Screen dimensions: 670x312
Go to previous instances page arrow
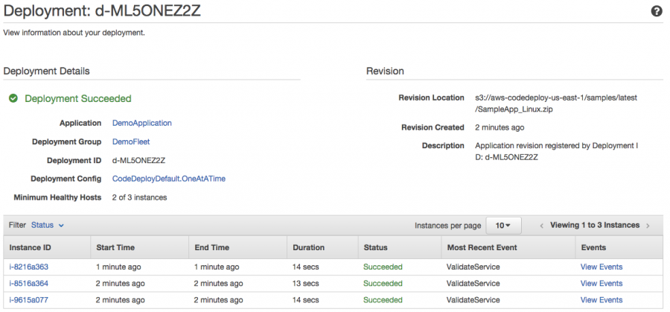pyautogui.click(x=542, y=226)
